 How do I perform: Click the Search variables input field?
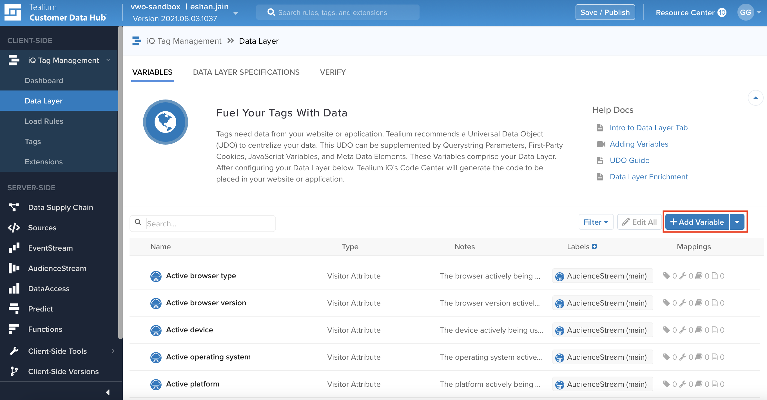pyautogui.click(x=203, y=223)
